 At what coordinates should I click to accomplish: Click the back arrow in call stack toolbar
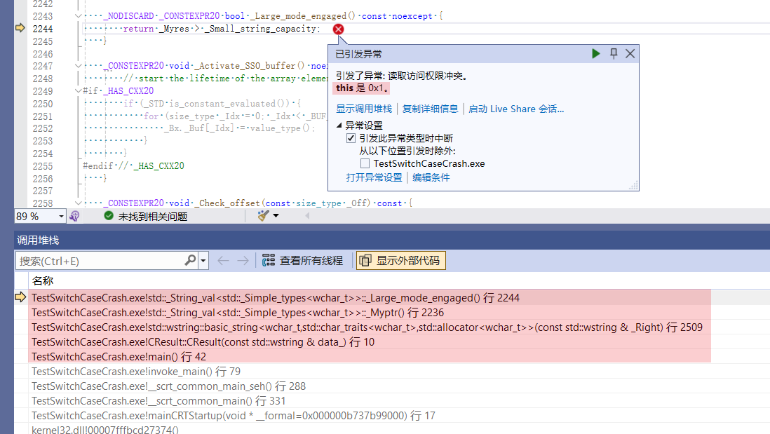[223, 261]
